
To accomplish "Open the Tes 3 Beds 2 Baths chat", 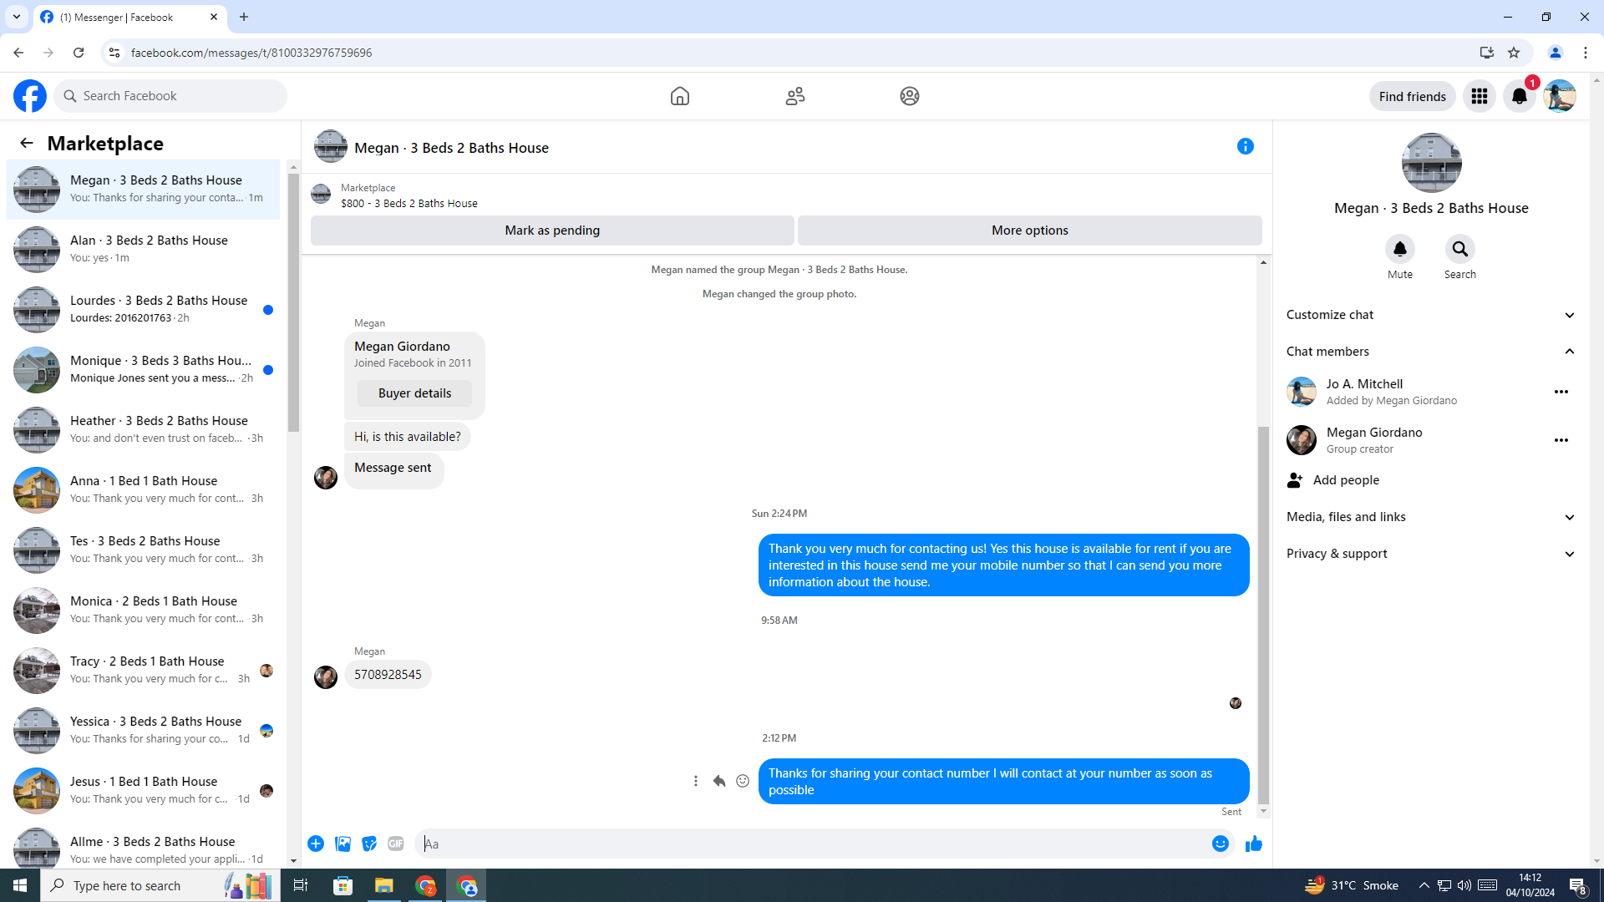I will pyautogui.click(x=144, y=550).
